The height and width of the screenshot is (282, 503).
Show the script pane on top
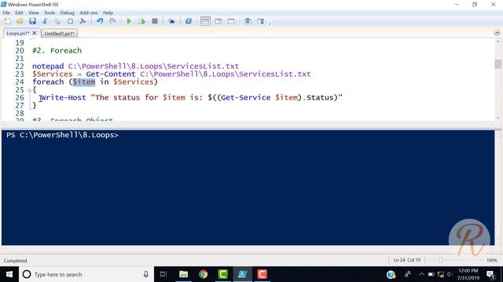(205, 21)
